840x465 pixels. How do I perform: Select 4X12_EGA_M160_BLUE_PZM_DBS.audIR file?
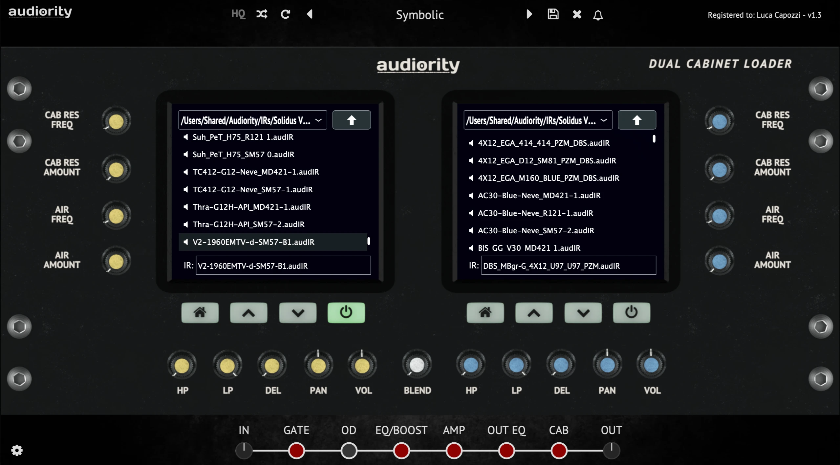click(x=558, y=178)
